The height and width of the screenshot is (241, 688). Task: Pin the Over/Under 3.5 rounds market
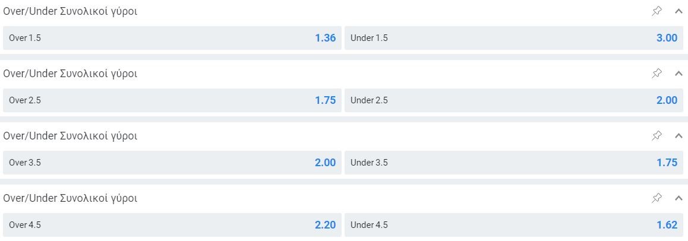pyautogui.click(x=657, y=136)
